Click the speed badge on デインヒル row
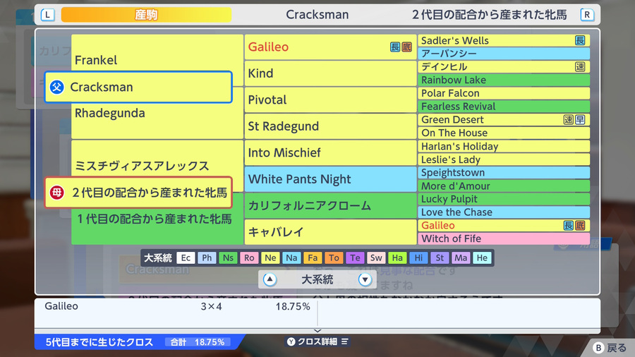The width and height of the screenshot is (635, 357). pos(580,67)
